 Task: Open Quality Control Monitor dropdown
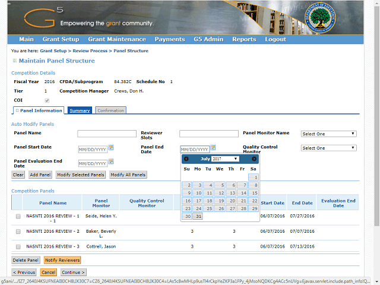328,148
